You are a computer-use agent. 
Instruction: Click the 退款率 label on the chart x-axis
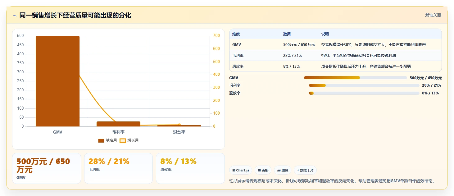[179, 132]
